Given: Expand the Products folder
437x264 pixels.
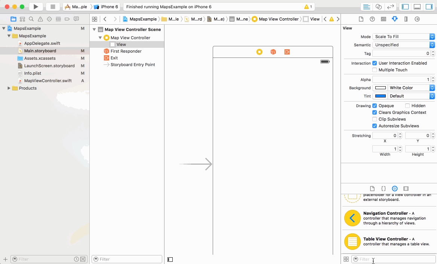Looking at the screenshot, I should (x=9, y=88).
